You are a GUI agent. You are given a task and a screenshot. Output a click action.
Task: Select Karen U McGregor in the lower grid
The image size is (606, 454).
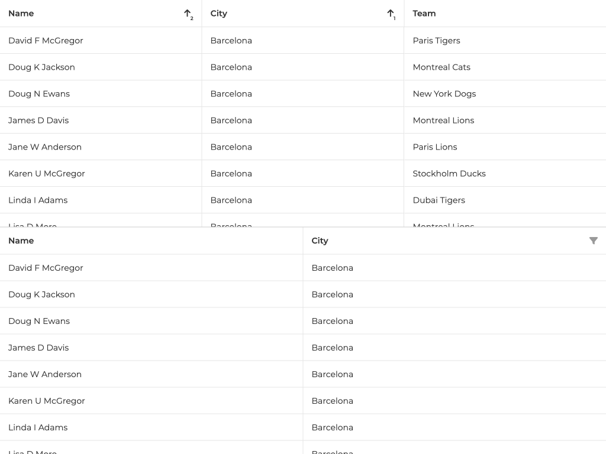point(47,401)
